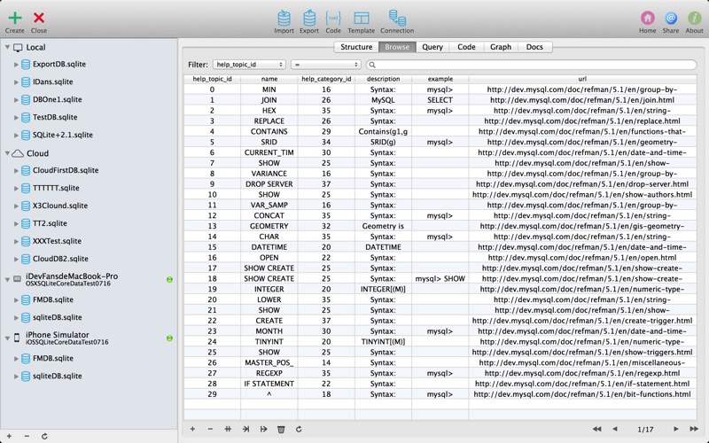The height and width of the screenshot is (443, 709).
Task: Collapse the iDevFansdeMacBook-Pro group
Action: (x=7, y=279)
